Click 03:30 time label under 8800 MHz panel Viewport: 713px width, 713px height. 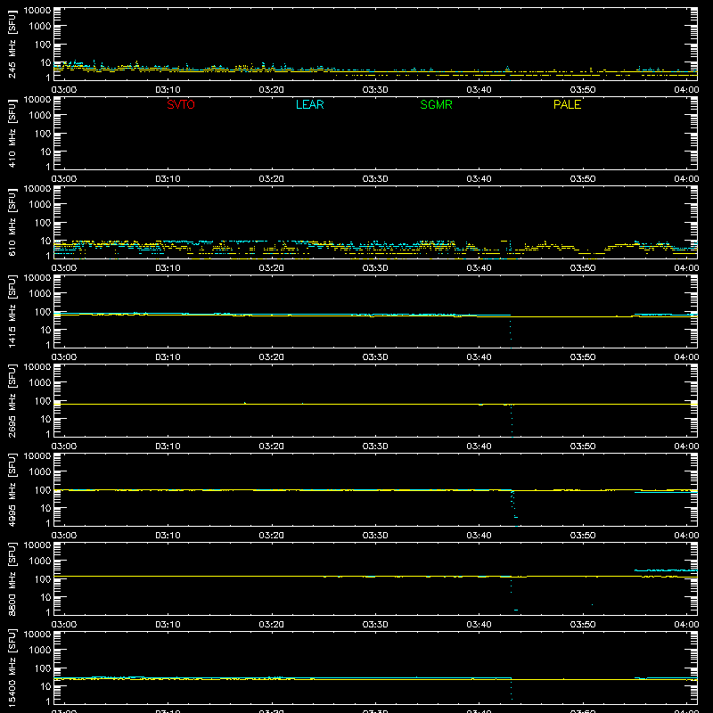tap(375, 625)
